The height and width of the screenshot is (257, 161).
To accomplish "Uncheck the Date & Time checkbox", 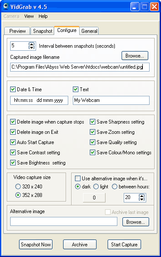I will pos(13,90).
